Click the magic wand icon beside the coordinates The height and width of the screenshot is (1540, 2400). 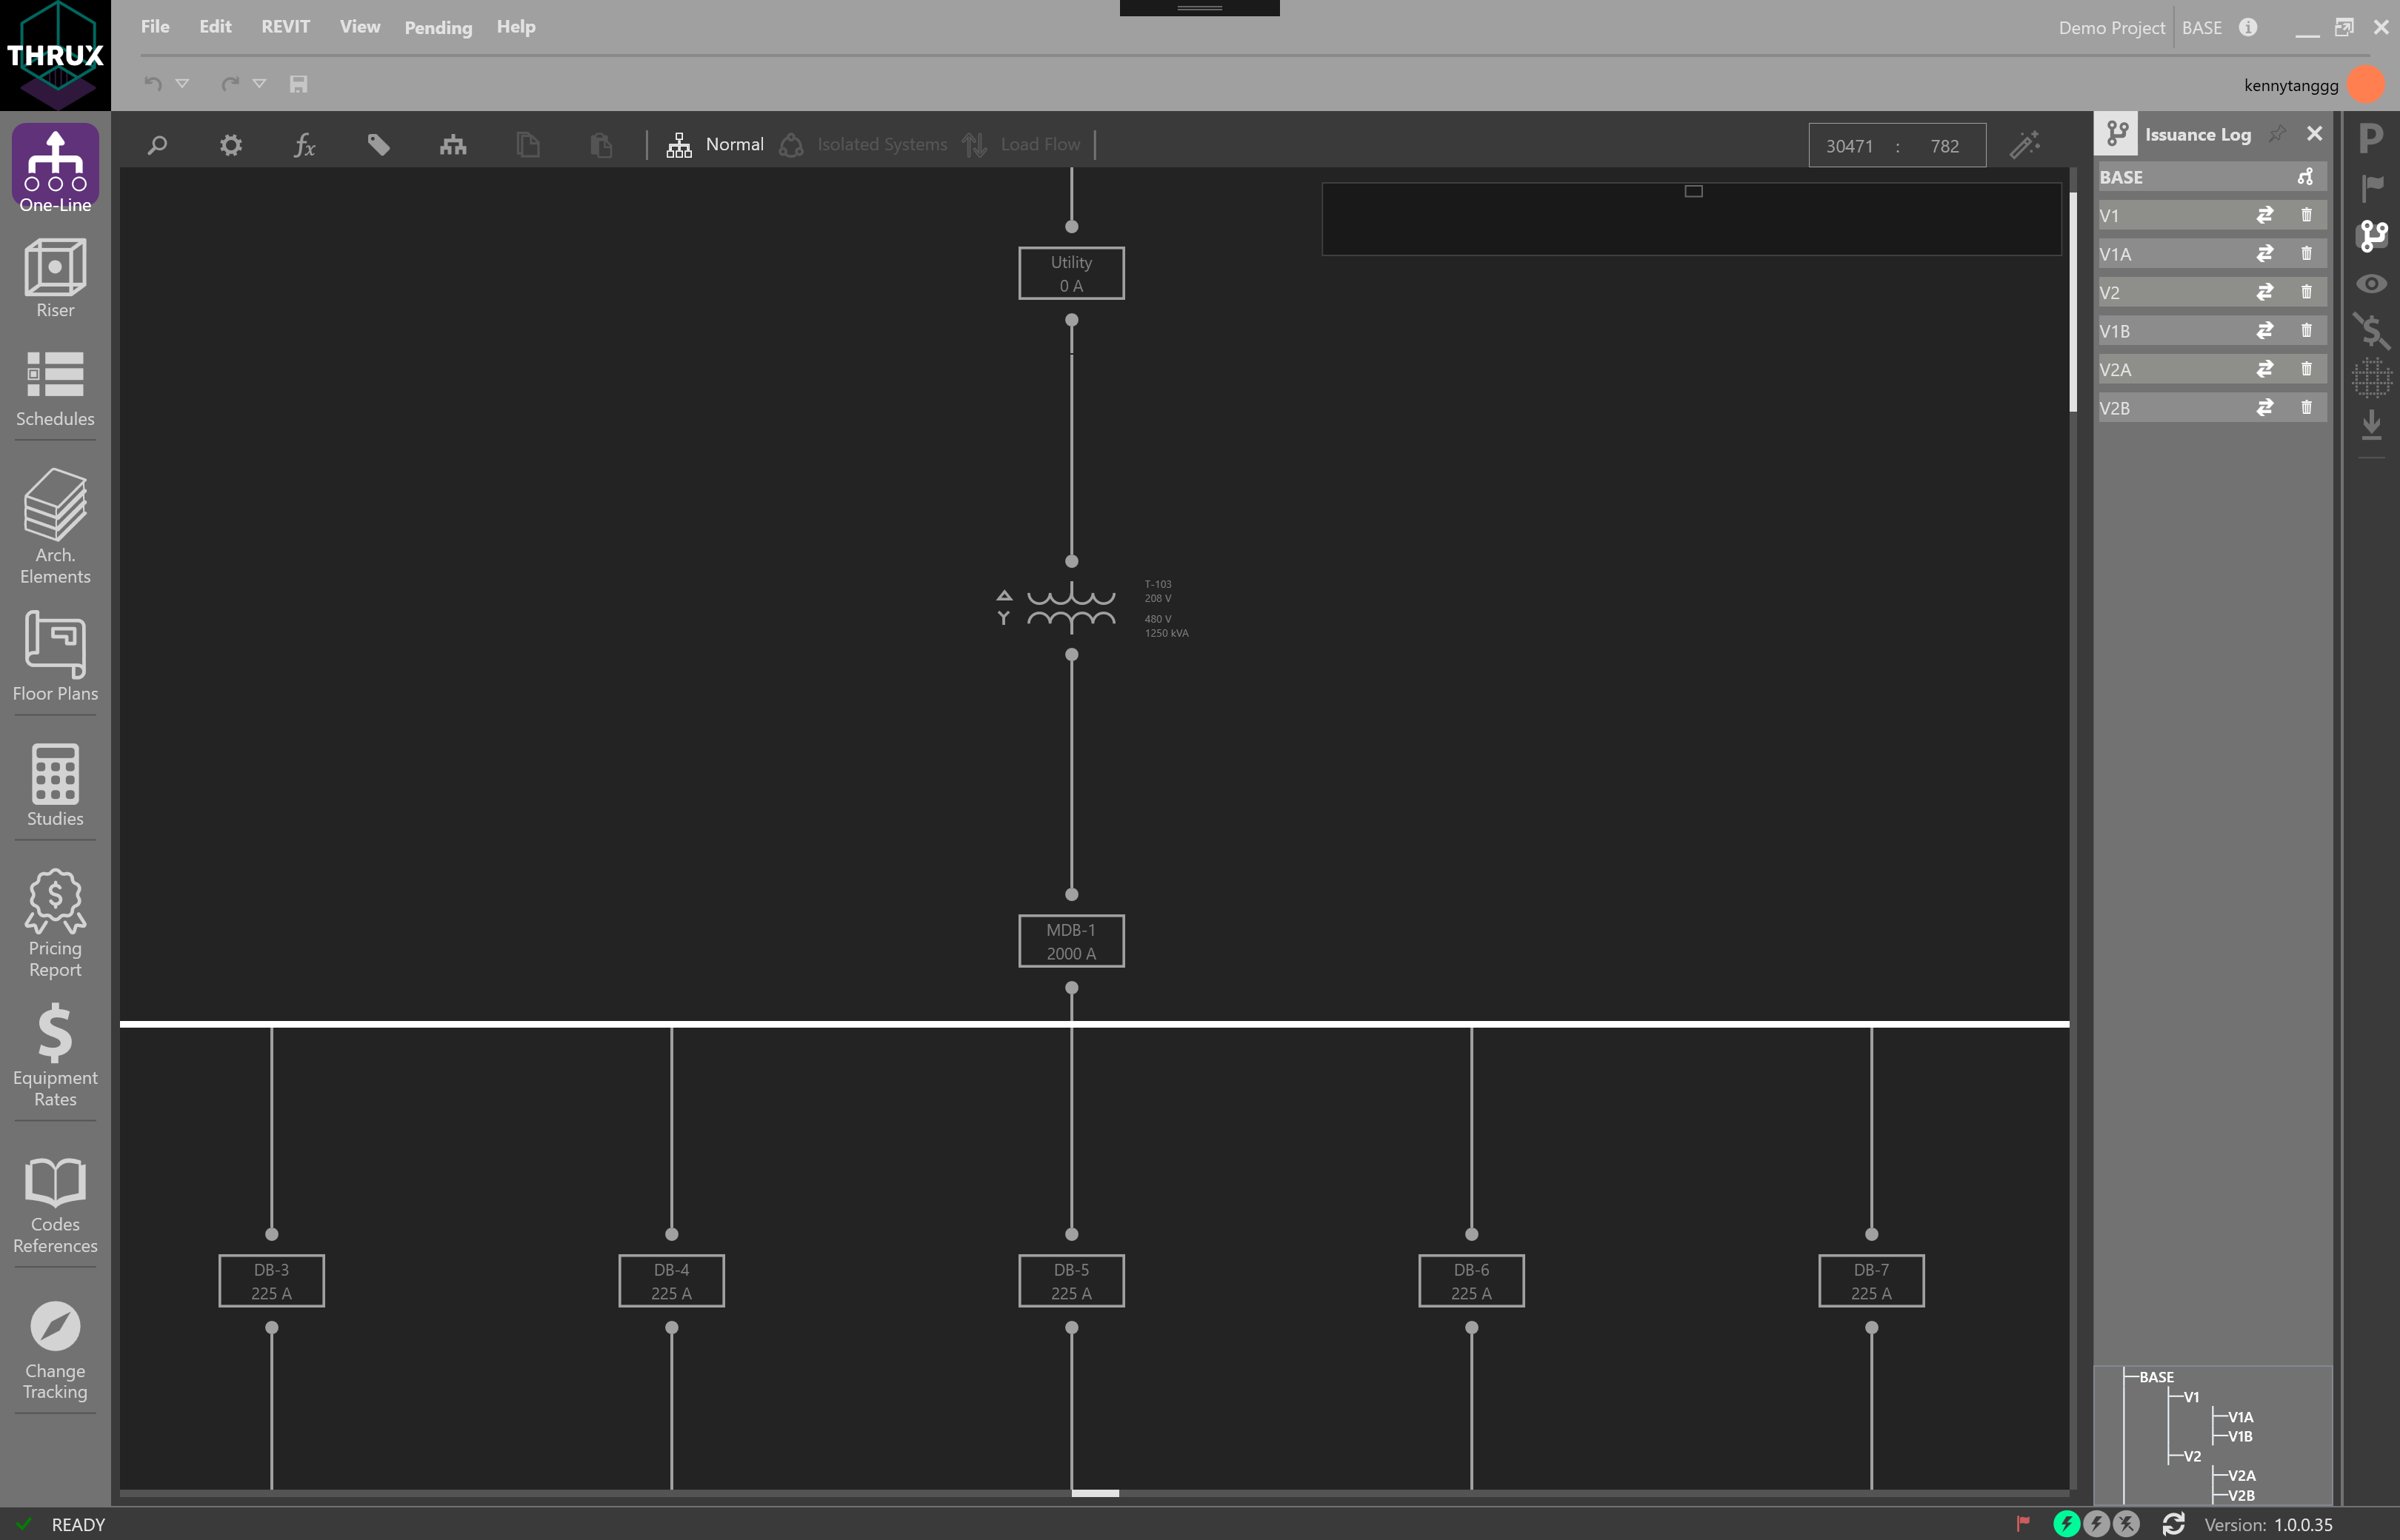2025,144
